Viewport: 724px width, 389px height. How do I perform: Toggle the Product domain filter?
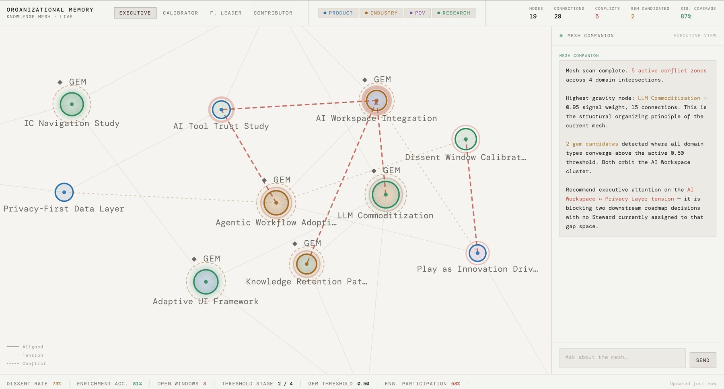[x=338, y=13]
